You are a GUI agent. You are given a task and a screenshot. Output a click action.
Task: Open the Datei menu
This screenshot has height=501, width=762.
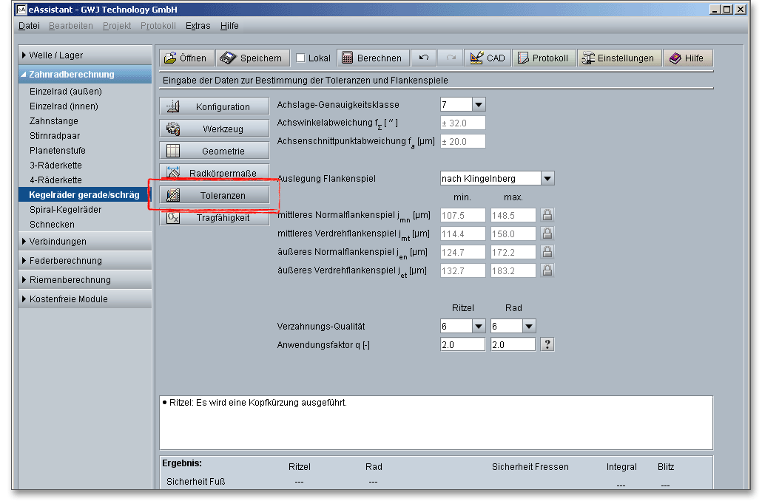point(29,26)
